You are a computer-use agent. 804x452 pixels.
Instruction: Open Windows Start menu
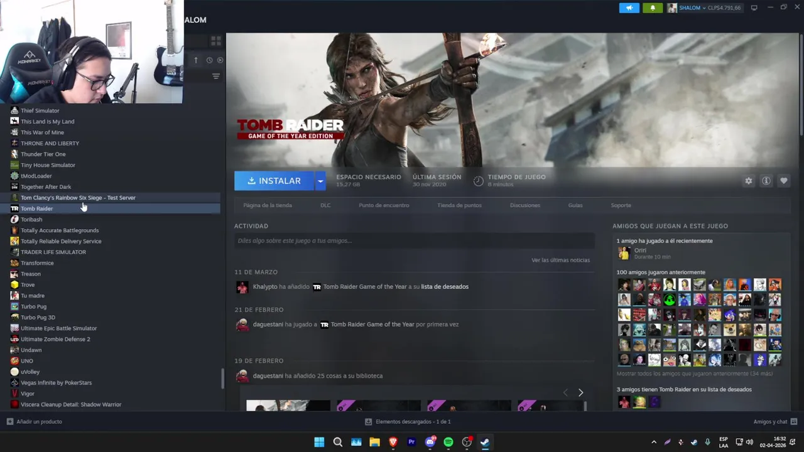(319, 442)
